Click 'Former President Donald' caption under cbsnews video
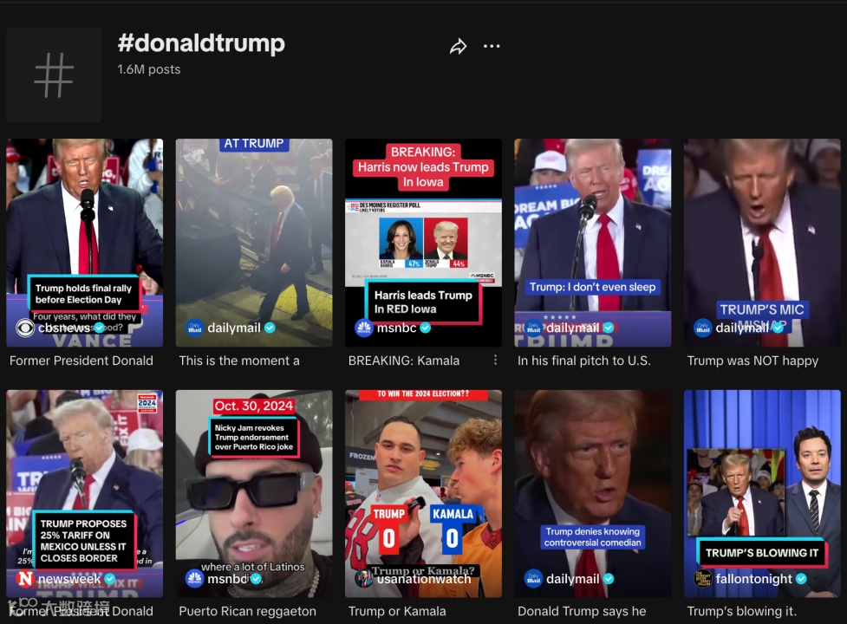Screen dimensions: 847x624 point(81,361)
